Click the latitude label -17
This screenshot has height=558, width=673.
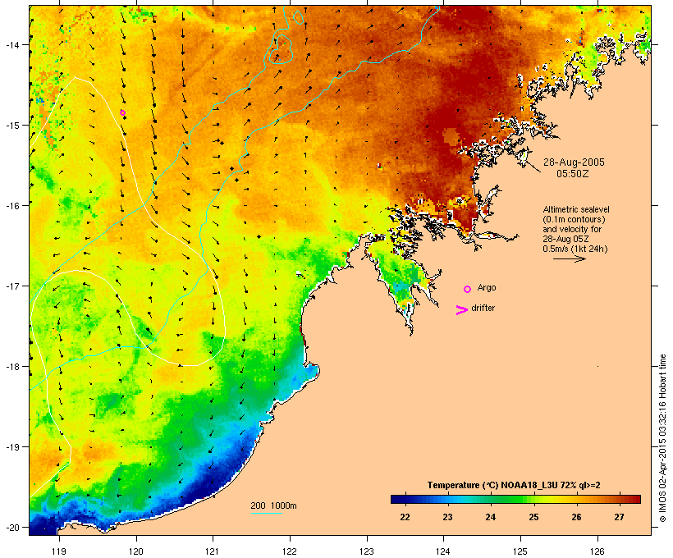click(11, 286)
